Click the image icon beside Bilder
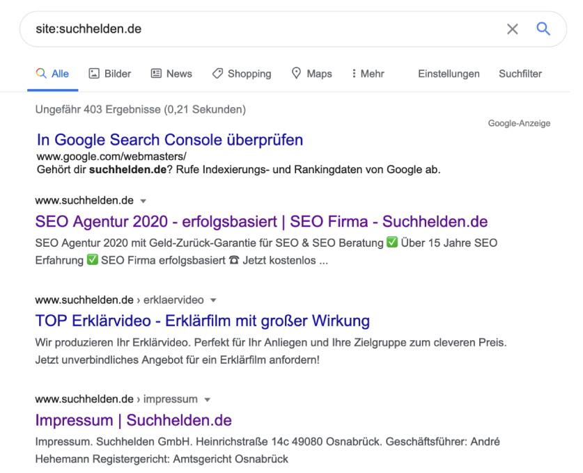The width and height of the screenshot is (583, 473). coord(94,74)
